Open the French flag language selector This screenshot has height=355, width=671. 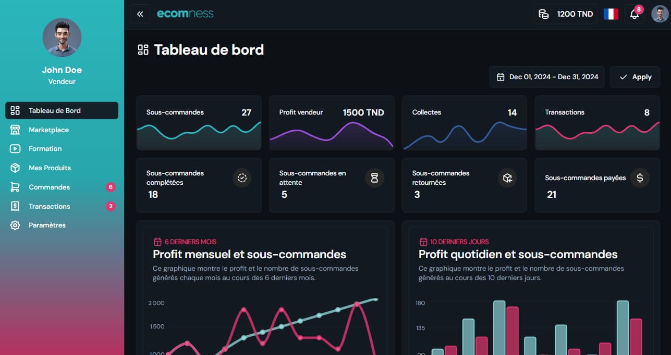coord(611,14)
